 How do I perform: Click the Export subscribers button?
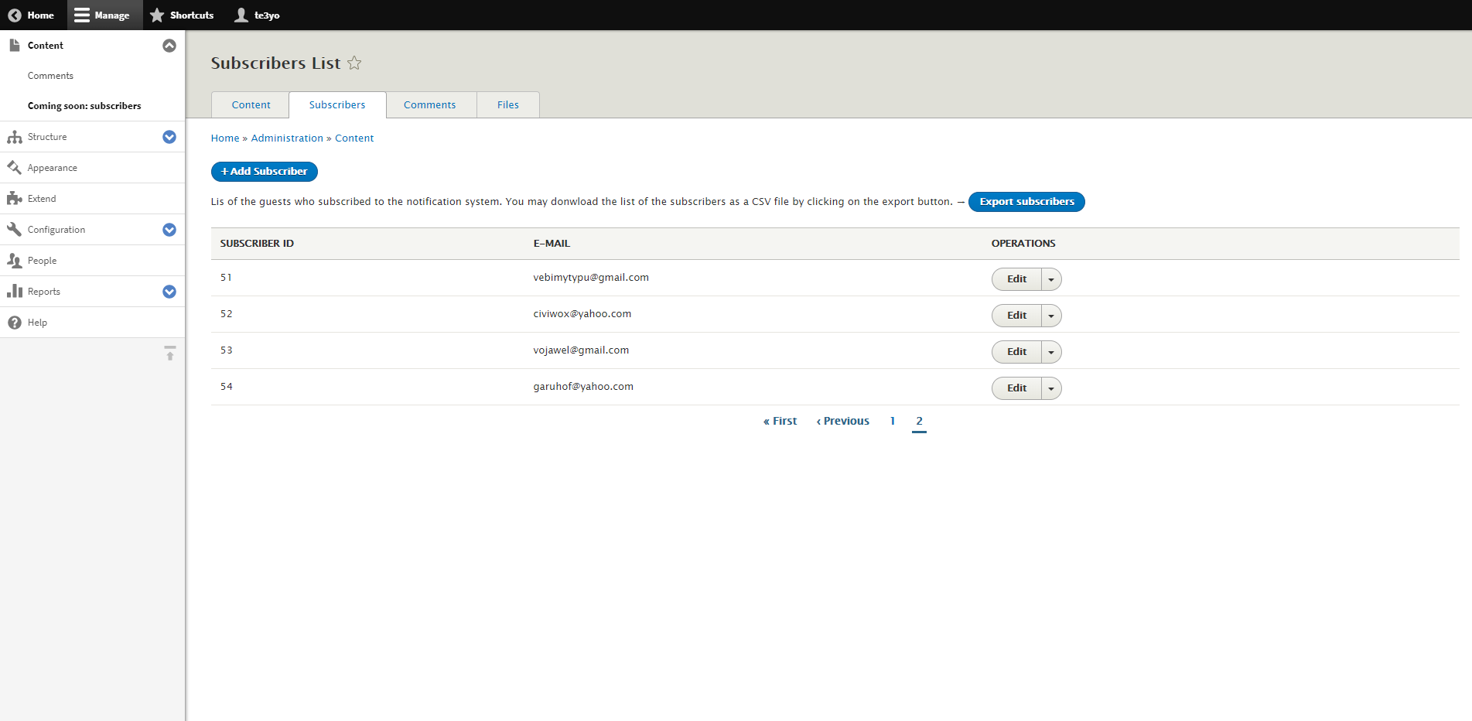pos(1026,202)
